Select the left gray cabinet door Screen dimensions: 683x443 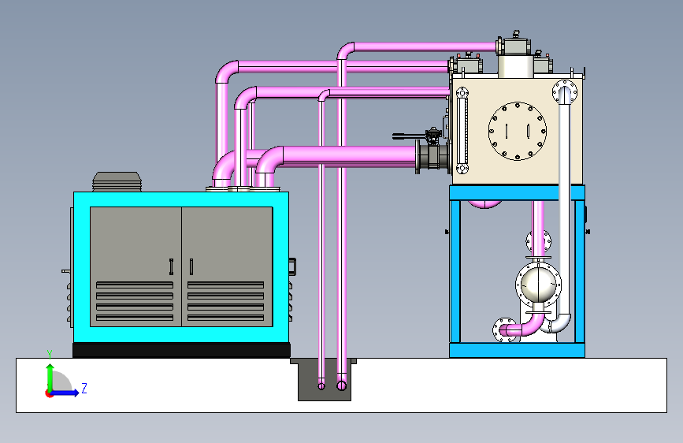[x=135, y=266]
